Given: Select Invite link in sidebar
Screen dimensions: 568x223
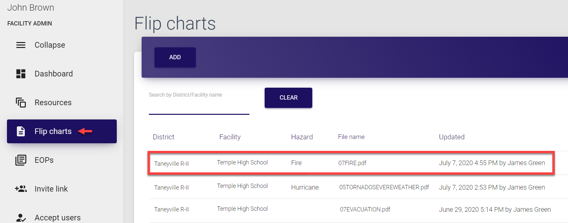Looking at the screenshot, I should click(x=51, y=189).
